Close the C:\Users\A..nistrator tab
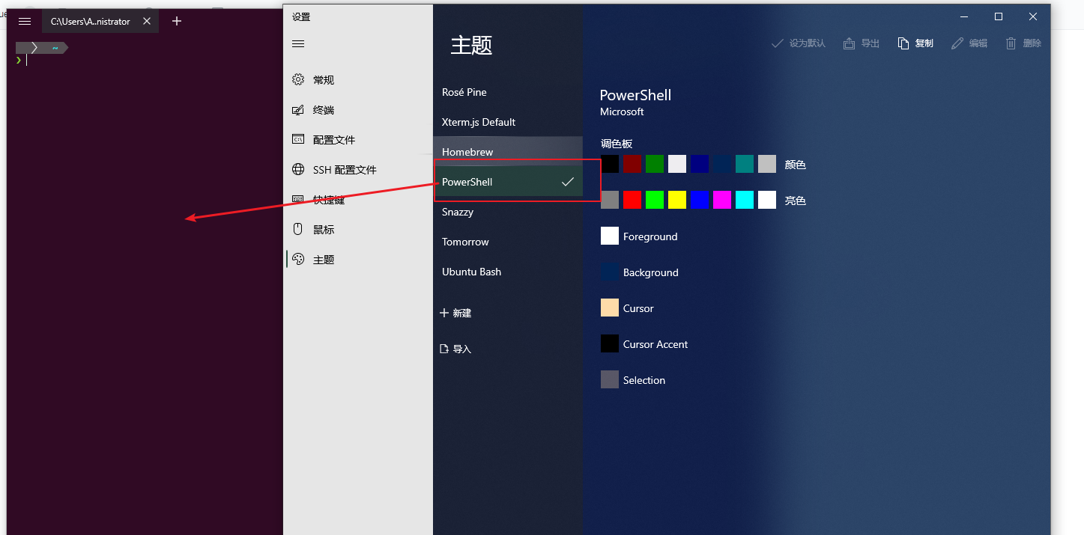1084x535 pixels. pyautogui.click(x=147, y=22)
